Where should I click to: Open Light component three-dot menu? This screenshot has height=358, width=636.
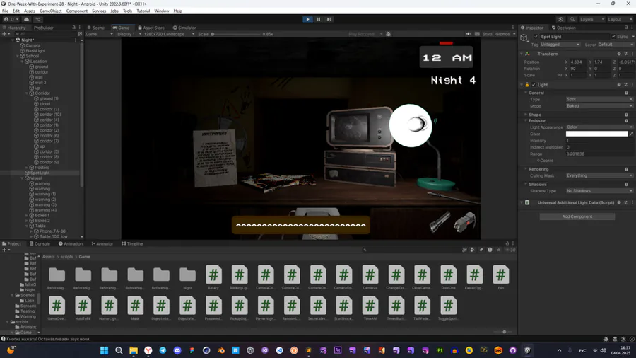coord(632,85)
